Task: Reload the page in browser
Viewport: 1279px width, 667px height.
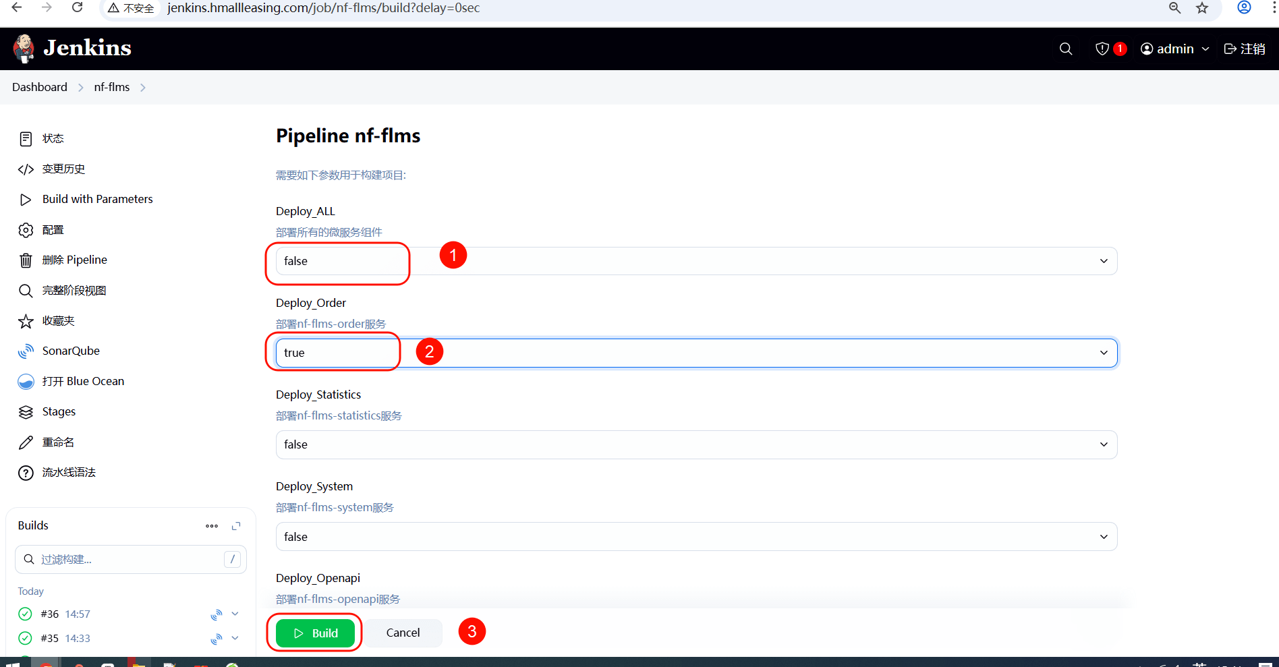Action: coord(77,8)
